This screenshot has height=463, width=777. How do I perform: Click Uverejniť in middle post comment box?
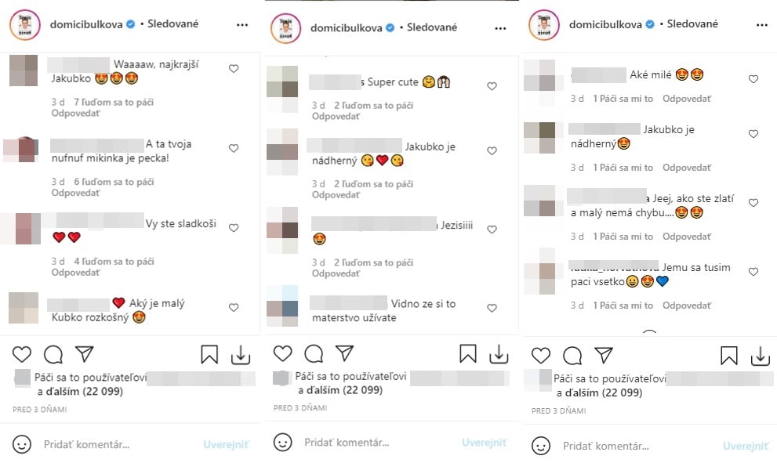tap(485, 442)
